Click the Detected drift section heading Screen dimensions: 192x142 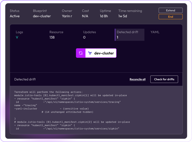[x=25, y=79]
